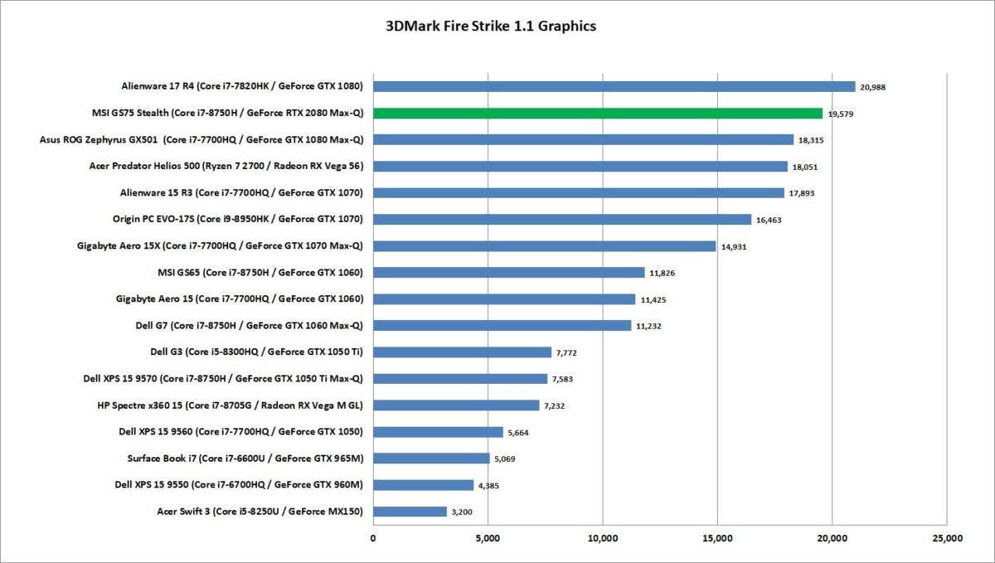The height and width of the screenshot is (563, 995).
Task: Select the Gigabyte Aero 15 GTX 1060 label
Action: tap(241, 298)
